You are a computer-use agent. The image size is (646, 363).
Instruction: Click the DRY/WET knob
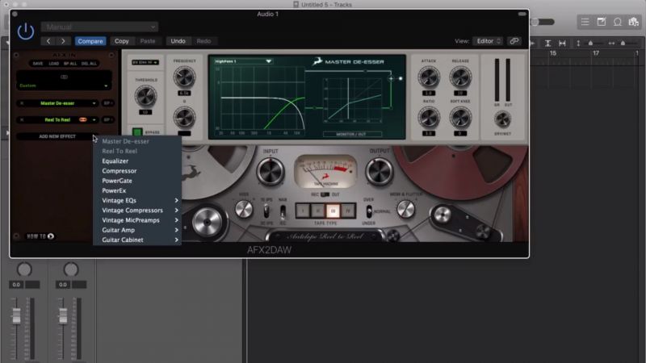pos(502,119)
